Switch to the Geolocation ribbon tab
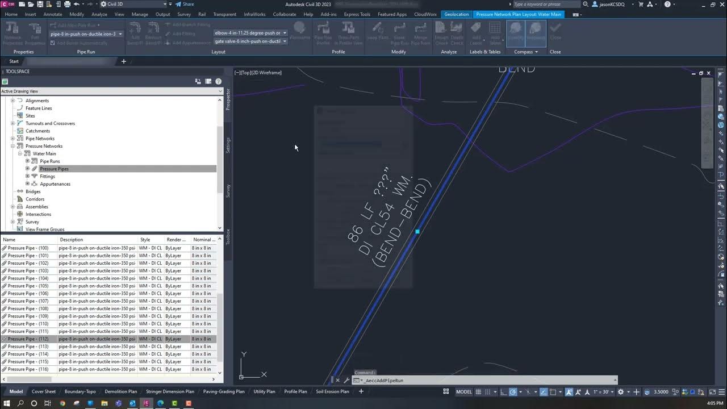This screenshot has height=409, width=727. tap(457, 14)
